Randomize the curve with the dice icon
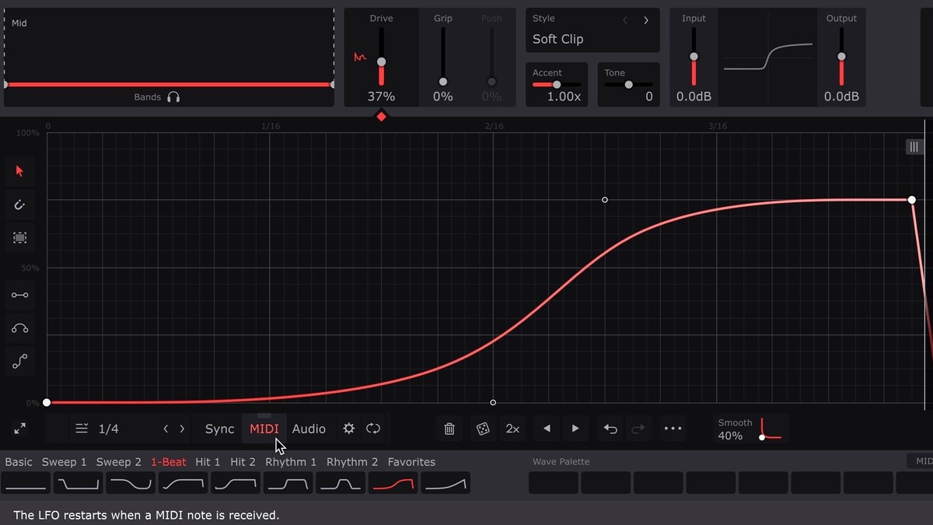The width and height of the screenshot is (933, 525). [483, 429]
